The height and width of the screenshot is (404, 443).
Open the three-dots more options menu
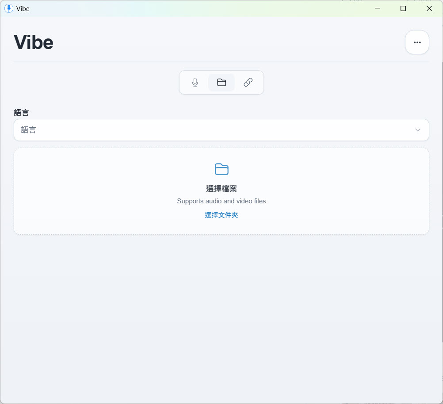pos(417,42)
